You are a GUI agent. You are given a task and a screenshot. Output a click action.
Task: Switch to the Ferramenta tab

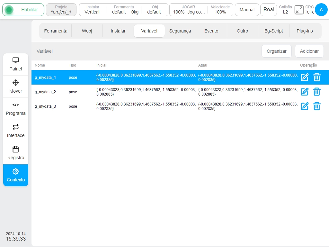point(56,31)
